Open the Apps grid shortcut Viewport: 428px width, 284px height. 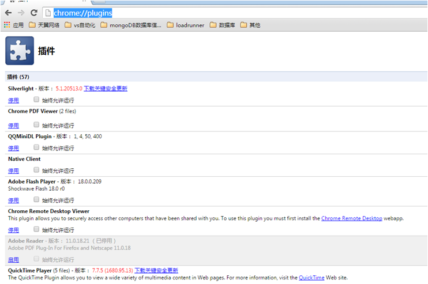[14, 25]
